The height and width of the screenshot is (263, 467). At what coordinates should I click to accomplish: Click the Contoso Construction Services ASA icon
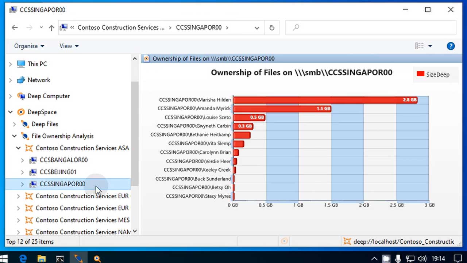[x=29, y=148]
